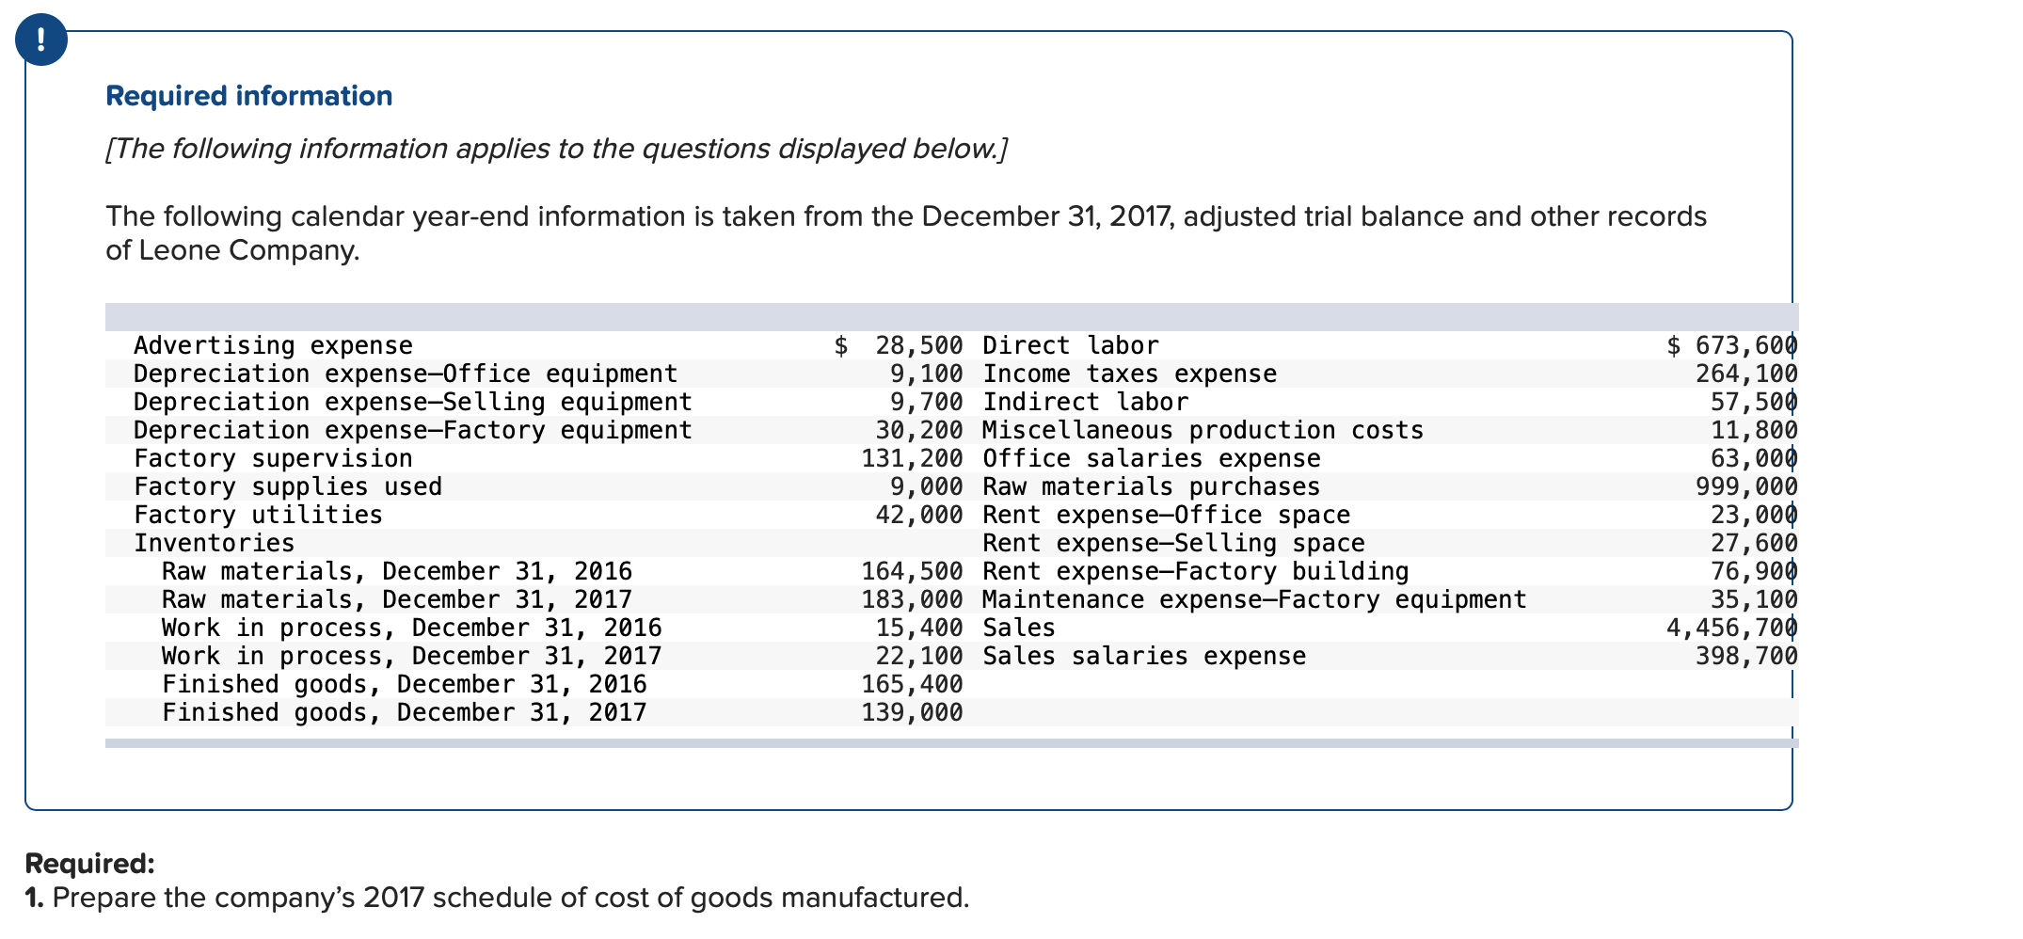Click the italic 'The following information applies' note
2023x939 pixels.
point(556,149)
